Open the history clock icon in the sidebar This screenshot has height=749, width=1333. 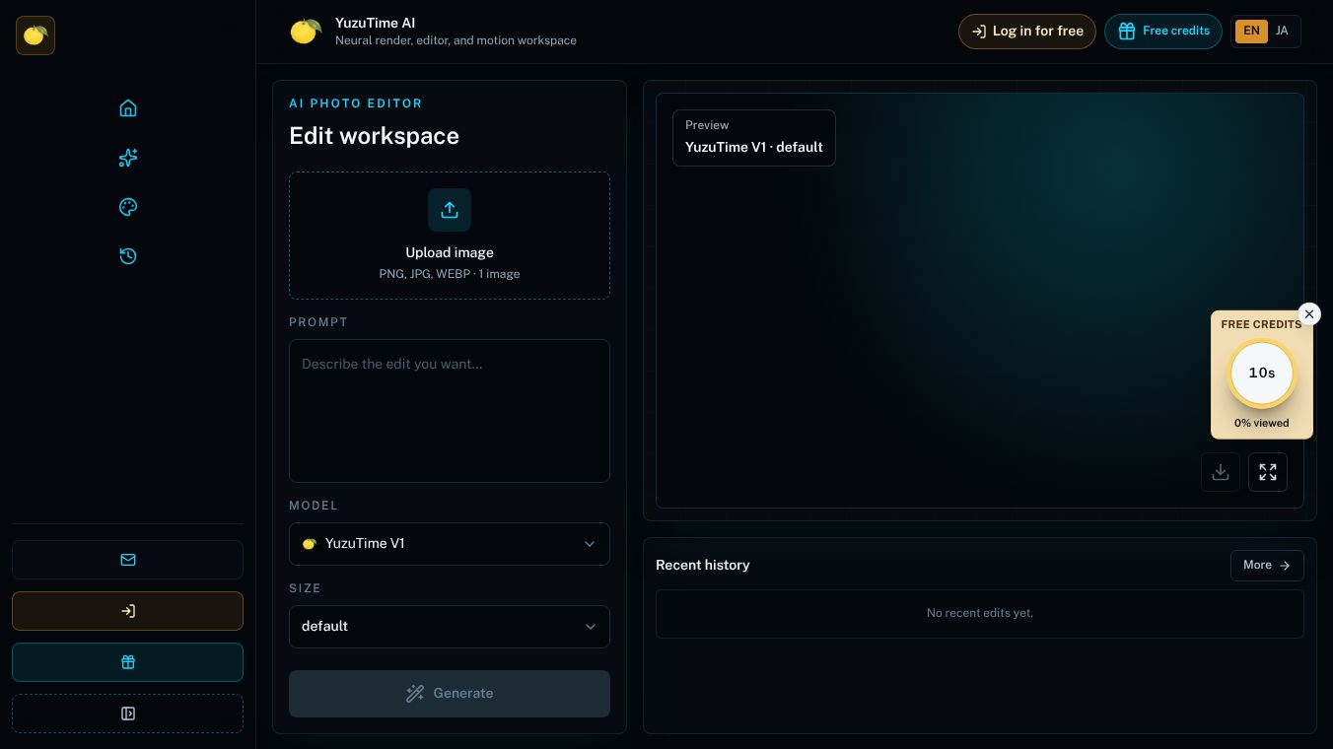tap(128, 256)
